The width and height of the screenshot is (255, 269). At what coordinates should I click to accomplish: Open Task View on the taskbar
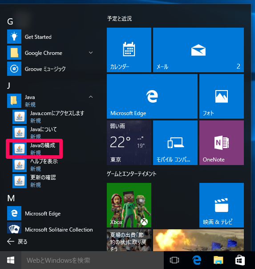coord(174,260)
